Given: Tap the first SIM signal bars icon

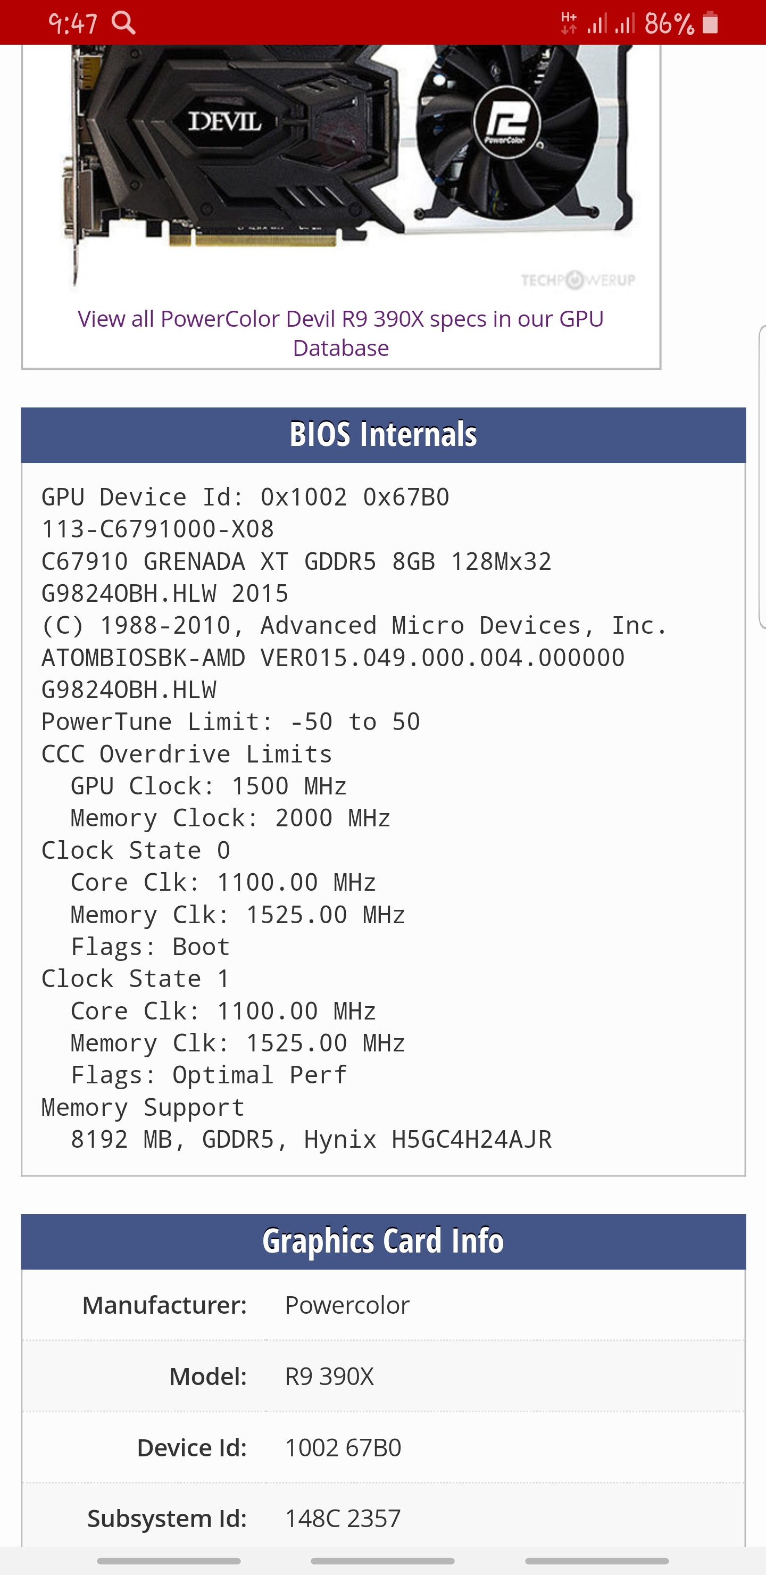Looking at the screenshot, I should click(597, 23).
